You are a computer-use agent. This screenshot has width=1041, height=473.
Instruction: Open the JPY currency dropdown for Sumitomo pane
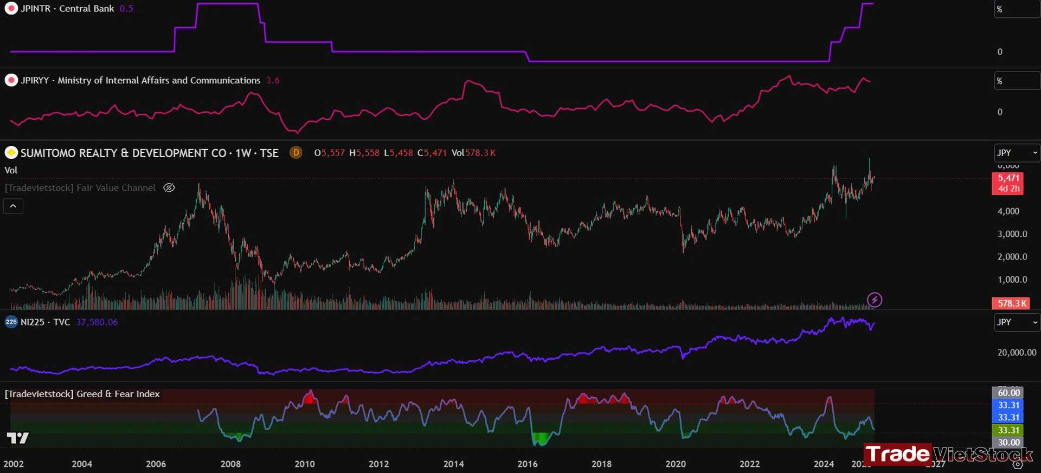click(x=1017, y=153)
